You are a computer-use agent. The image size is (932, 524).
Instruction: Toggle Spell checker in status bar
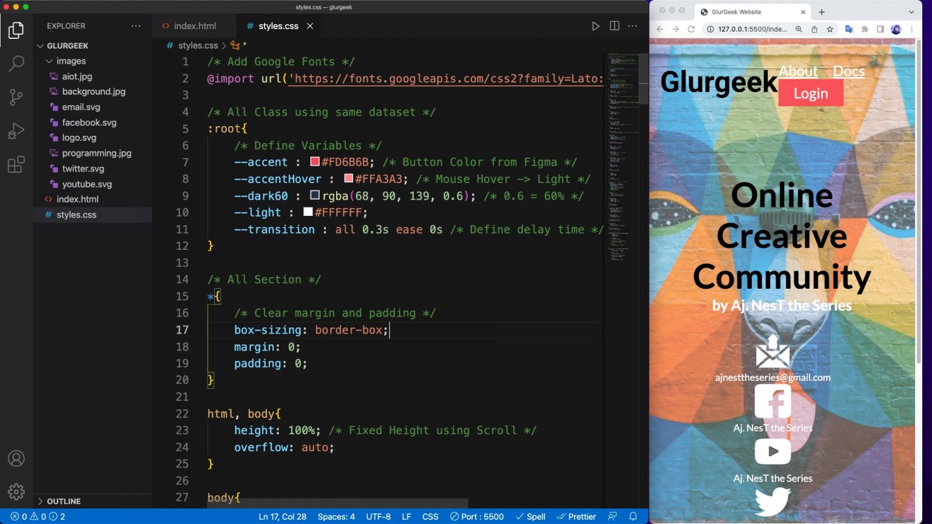[x=530, y=517]
